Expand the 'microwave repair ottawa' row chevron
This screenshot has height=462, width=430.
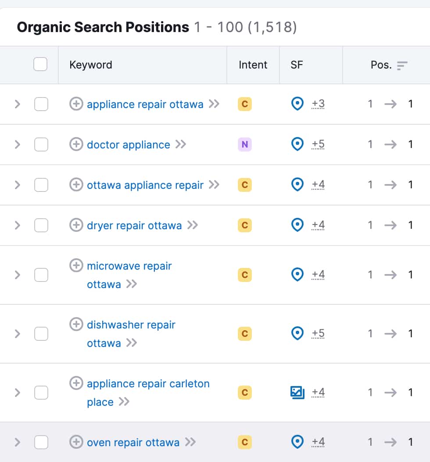tap(18, 274)
